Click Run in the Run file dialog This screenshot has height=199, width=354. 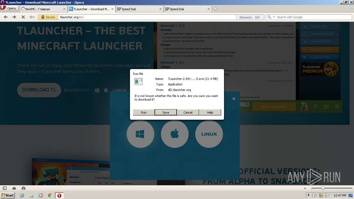point(144,112)
